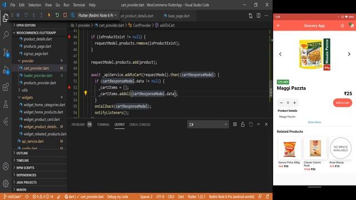Viewport: 356px width, 200px height.
Task: Decrease the Maggi Pazzta quantity
Action: pos(281,103)
